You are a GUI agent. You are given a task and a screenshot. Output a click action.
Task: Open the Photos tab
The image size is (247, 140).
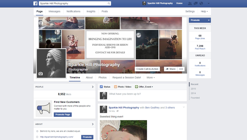point(102,78)
